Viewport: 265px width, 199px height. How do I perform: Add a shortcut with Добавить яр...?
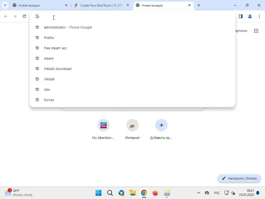[161, 129]
